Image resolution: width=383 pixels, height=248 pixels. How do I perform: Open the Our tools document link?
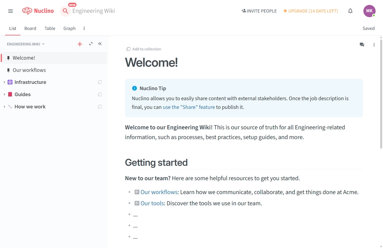tap(152, 204)
